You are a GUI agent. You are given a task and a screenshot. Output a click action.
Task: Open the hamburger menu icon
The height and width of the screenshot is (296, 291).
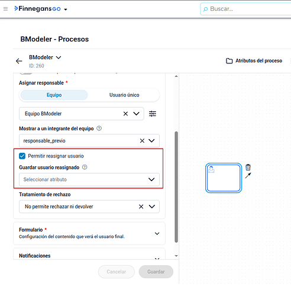5,9
